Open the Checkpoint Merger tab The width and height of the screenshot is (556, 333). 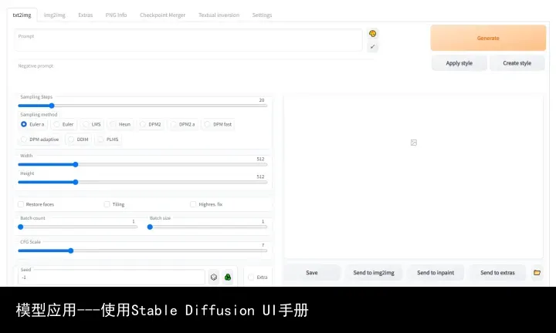click(162, 15)
